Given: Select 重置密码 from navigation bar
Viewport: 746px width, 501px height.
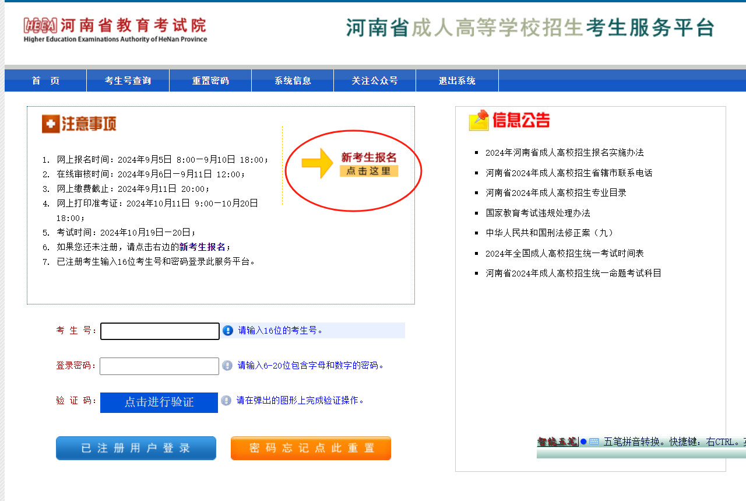Looking at the screenshot, I should pos(210,81).
